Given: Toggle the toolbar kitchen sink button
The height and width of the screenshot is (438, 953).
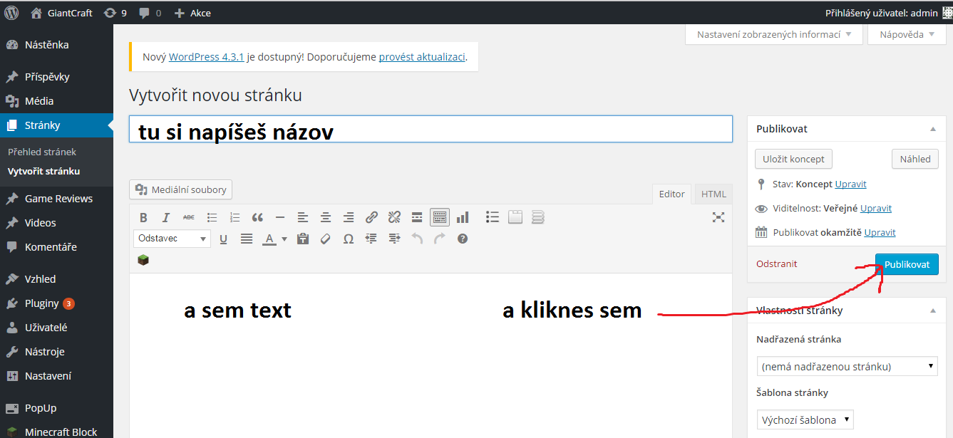Looking at the screenshot, I should (x=440, y=217).
